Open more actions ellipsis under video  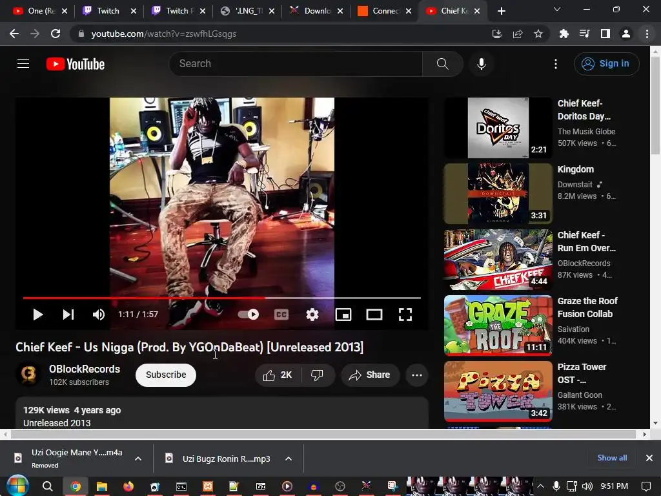417,375
